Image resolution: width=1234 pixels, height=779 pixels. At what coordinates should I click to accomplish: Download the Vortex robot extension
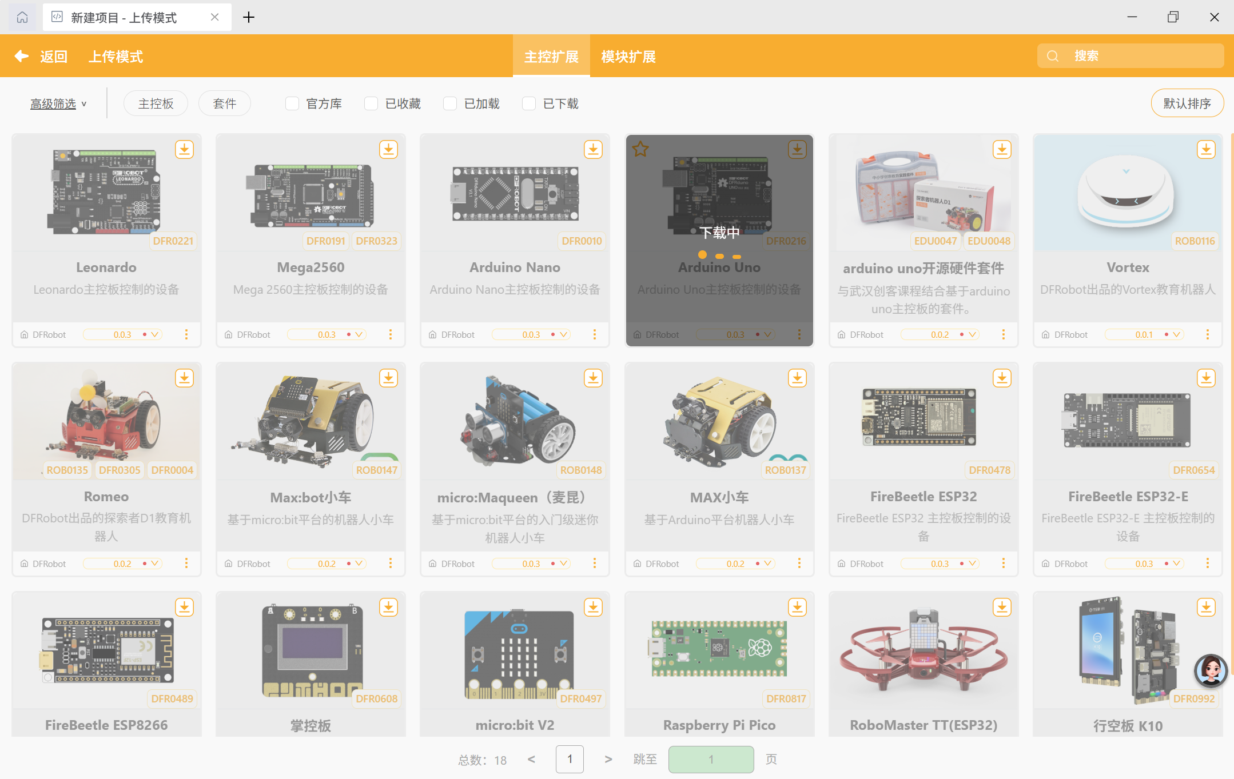1206,150
